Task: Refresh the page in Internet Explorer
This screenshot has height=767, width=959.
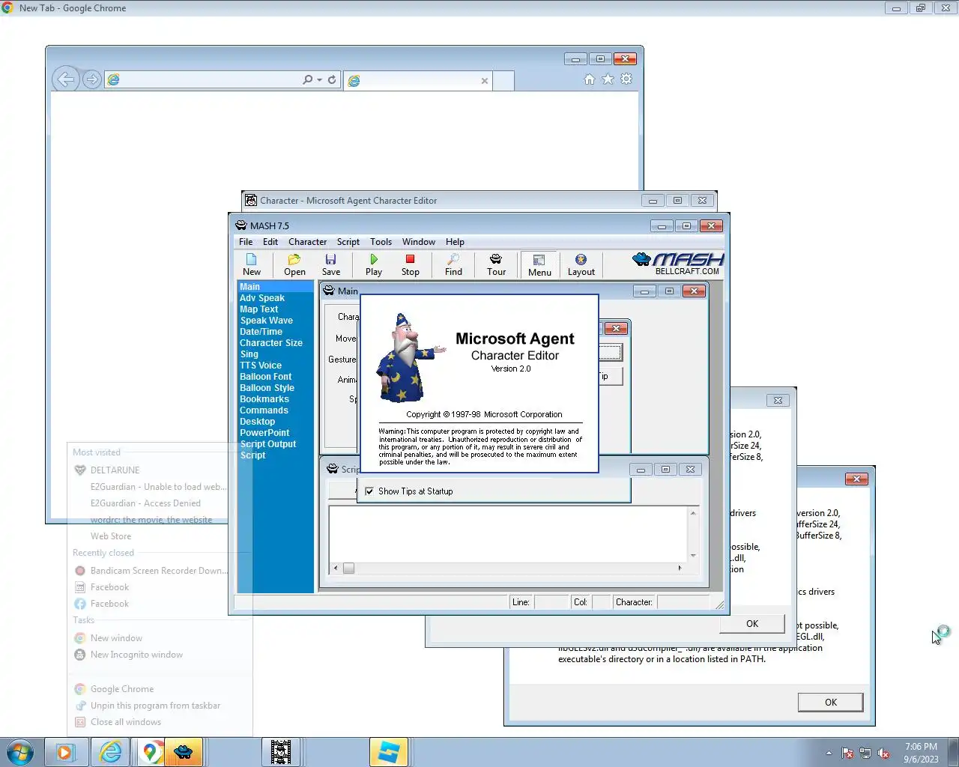Action: [332, 79]
